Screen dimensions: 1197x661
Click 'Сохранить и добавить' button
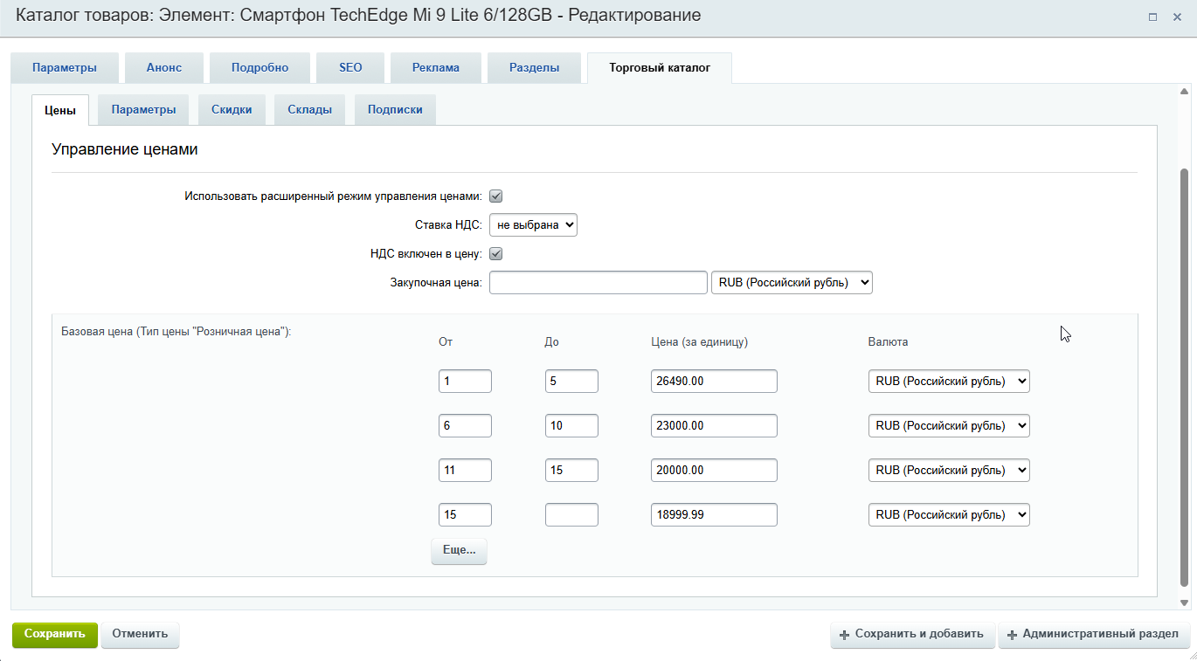[x=912, y=635]
